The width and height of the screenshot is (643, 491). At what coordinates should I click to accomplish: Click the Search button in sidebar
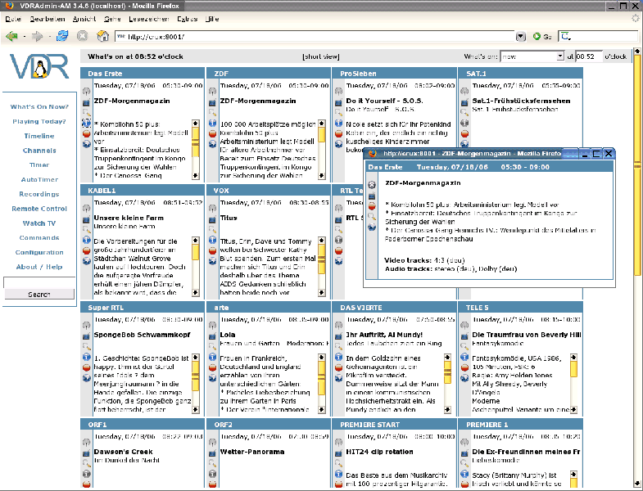tap(38, 294)
